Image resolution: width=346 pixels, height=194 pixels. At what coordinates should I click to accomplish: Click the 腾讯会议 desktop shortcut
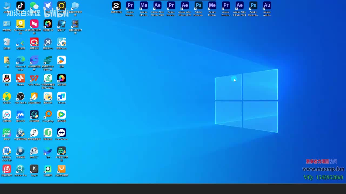tap(21, 115)
